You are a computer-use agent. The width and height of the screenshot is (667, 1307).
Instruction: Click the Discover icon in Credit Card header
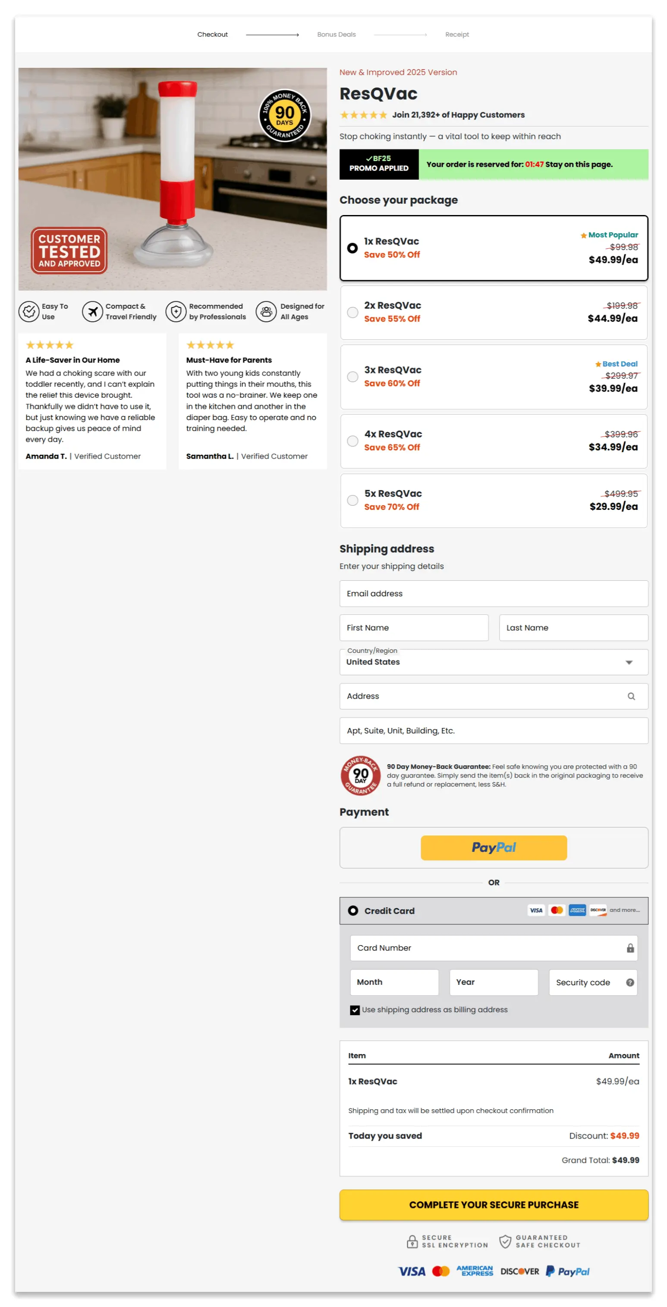click(598, 910)
